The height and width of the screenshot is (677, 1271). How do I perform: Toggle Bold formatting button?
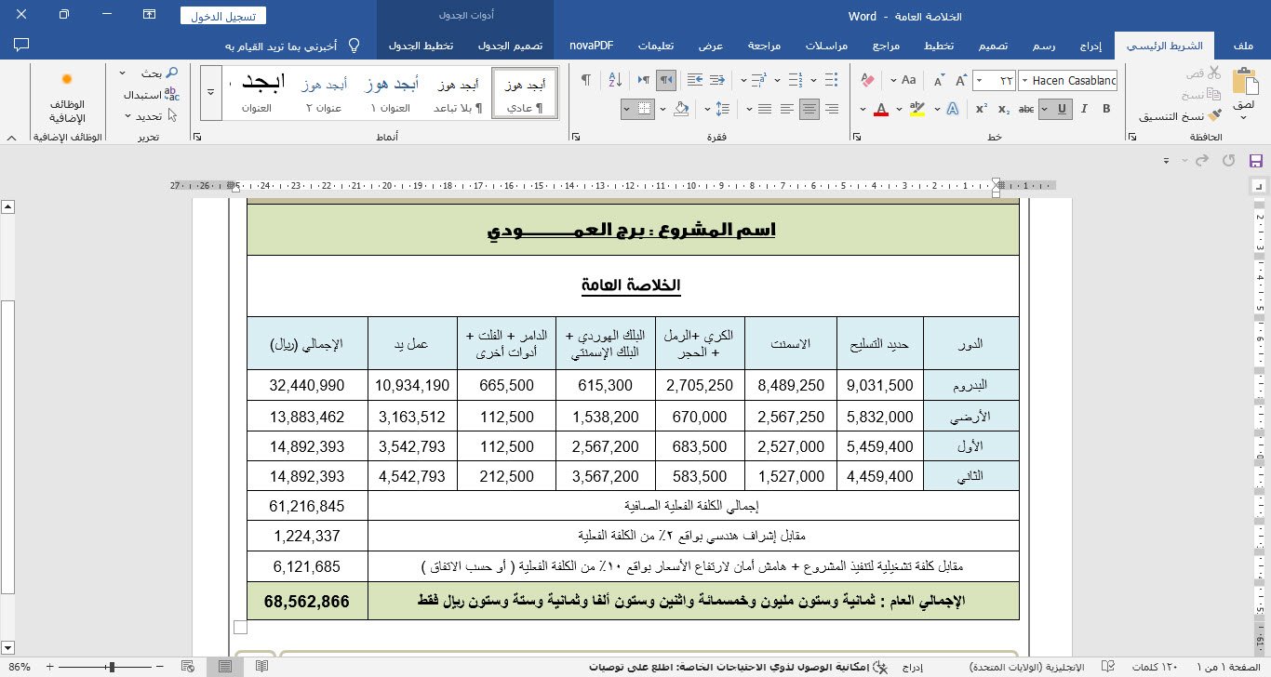pos(1105,109)
